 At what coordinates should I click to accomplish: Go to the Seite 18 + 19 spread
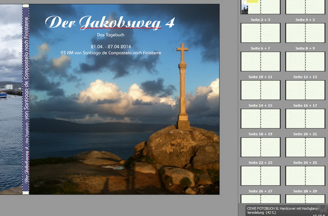click(260, 147)
